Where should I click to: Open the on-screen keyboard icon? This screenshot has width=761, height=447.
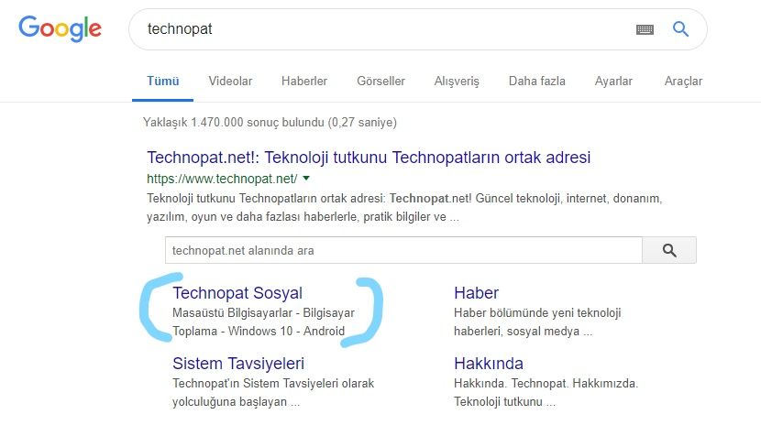click(x=645, y=29)
